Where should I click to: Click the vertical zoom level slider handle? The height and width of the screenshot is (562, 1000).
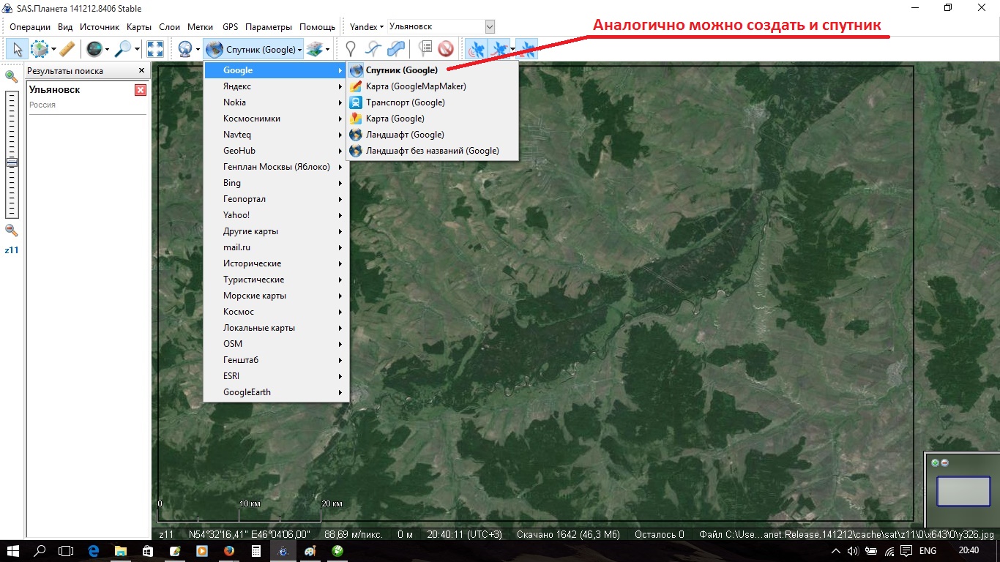pos(12,162)
